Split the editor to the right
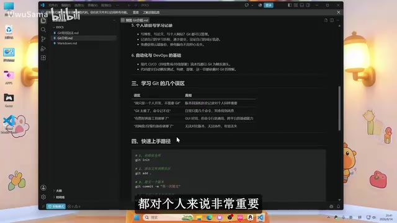 pos(332,20)
